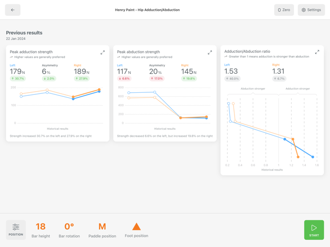The width and height of the screenshot is (330, 247).
Task: Open the Position adjustment panel
Action: pyautogui.click(x=15, y=230)
